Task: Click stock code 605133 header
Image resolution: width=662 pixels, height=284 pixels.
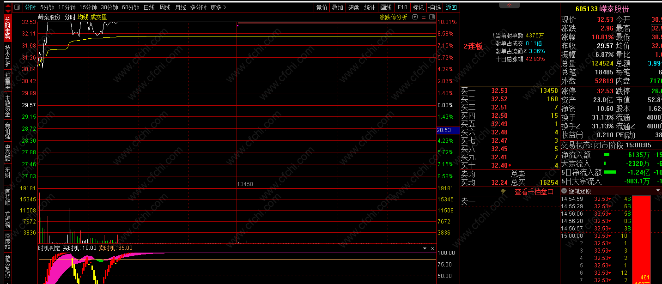Action: coord(586,9)
